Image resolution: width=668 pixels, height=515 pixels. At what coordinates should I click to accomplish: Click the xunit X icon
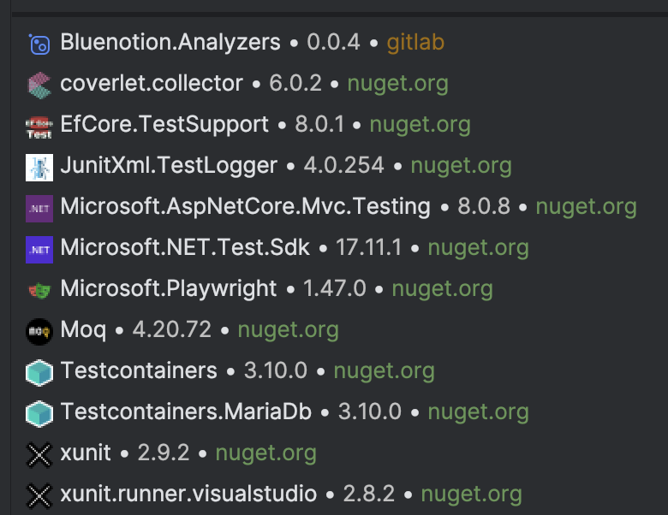click(x=39, y=453)
